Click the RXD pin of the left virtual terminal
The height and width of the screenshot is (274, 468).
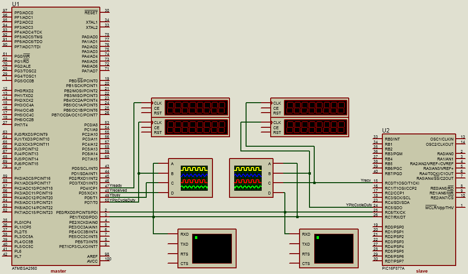click(x=185, y=234)
